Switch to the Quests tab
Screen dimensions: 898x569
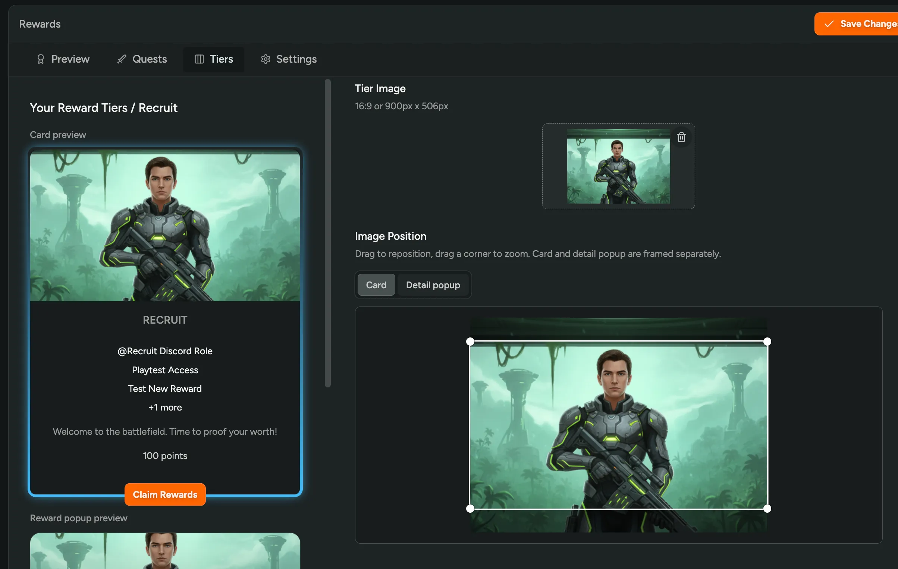click(x=142, y=59)
